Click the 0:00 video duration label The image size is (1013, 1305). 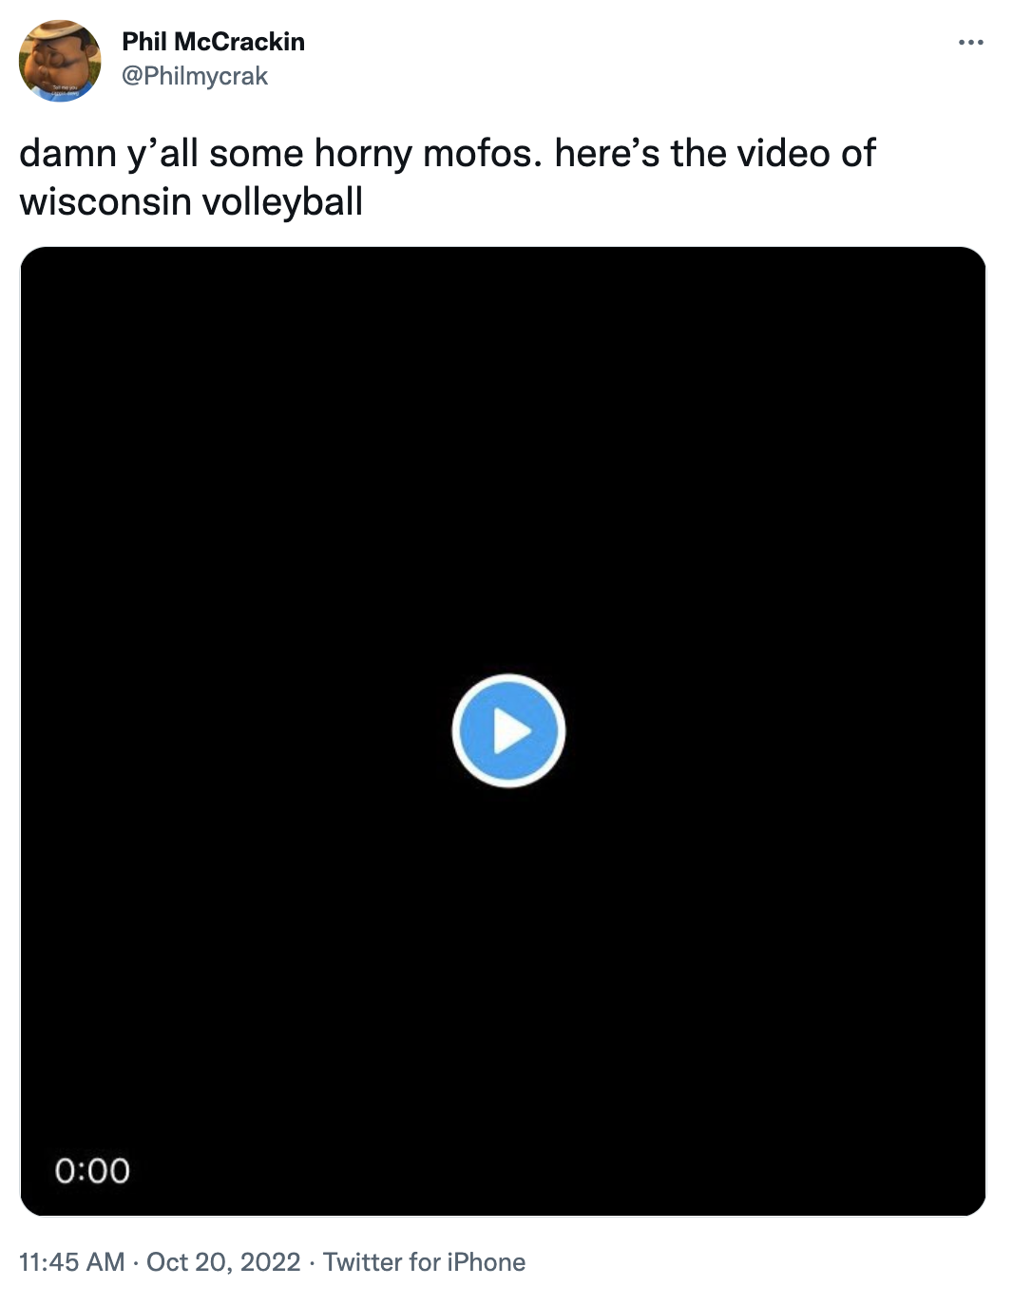pyautogui.click(x=92, y=1170)
